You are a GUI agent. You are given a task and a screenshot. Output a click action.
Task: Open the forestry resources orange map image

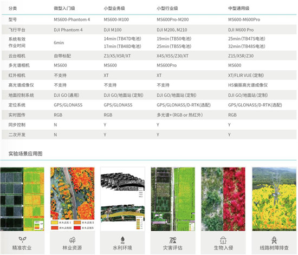point(73,193)
